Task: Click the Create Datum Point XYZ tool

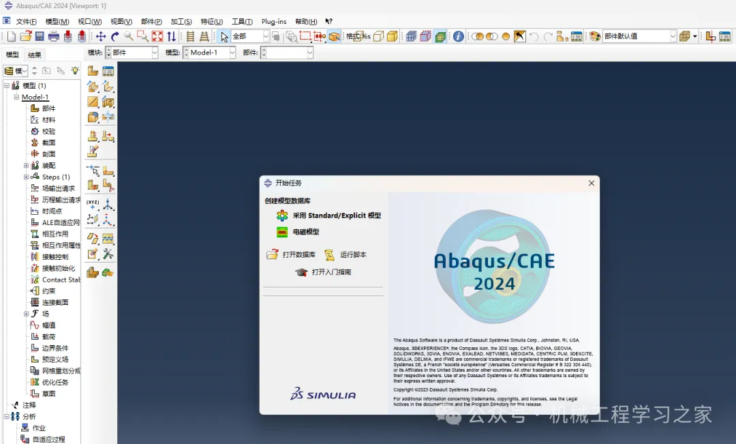Action: coord(93,205)
